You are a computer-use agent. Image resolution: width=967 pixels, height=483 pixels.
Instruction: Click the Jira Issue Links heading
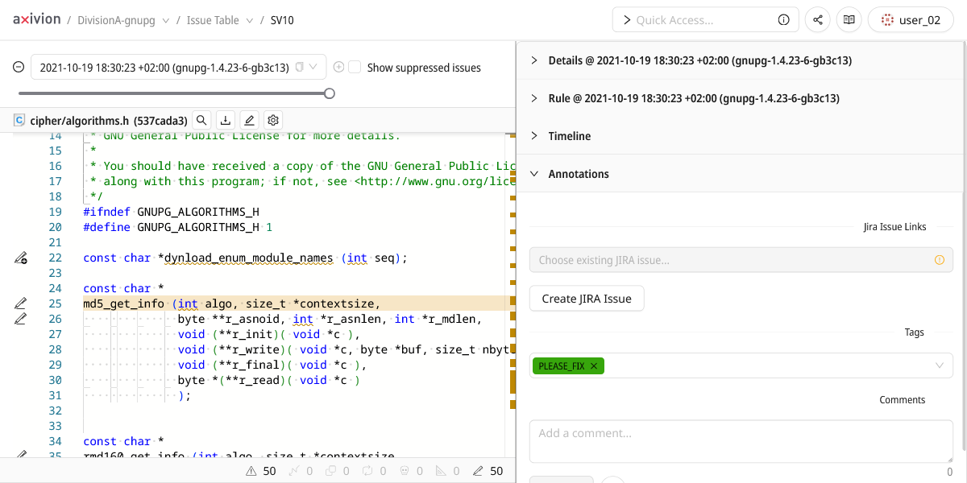pyautogui.click(x=894, y=227)
